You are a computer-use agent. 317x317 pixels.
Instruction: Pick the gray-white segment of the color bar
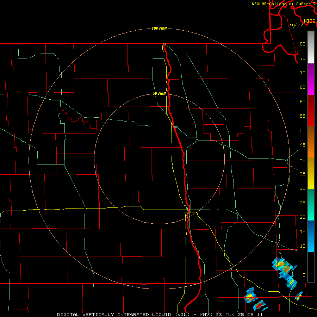(311, 48)
